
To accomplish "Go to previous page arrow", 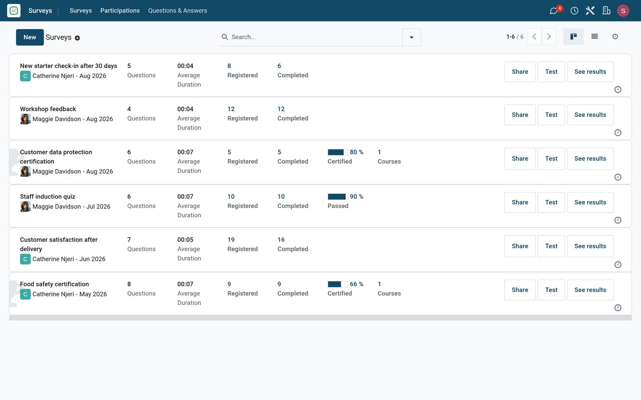I will [x=534, y=36].
